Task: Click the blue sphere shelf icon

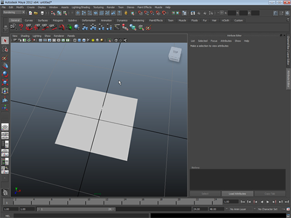Action: (x=77, y=27)
